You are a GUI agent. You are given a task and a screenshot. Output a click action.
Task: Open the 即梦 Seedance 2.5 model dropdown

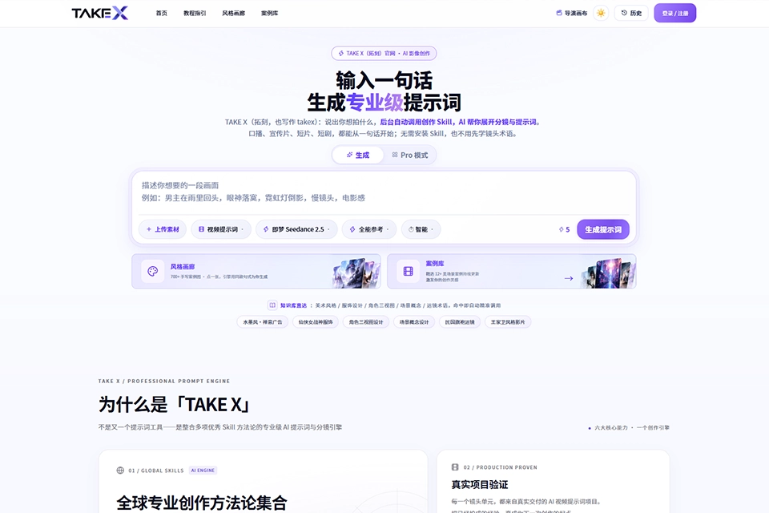[x=296, y=229]
